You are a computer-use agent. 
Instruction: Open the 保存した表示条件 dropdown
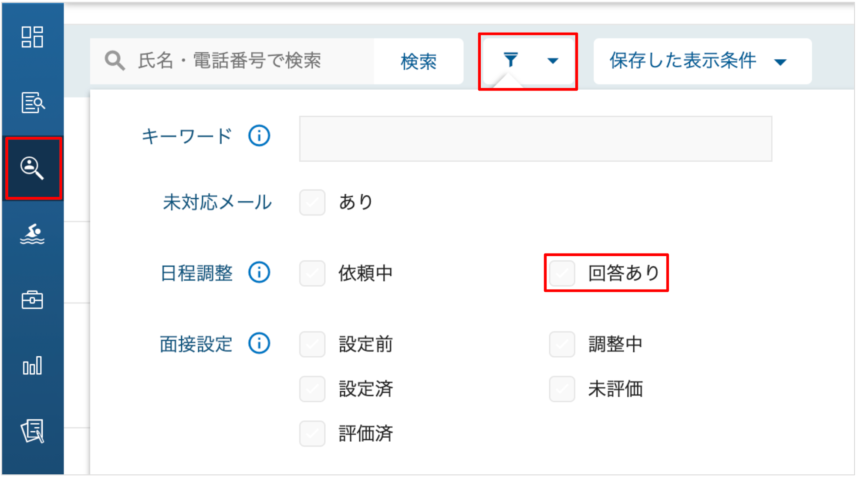(703, 61)
